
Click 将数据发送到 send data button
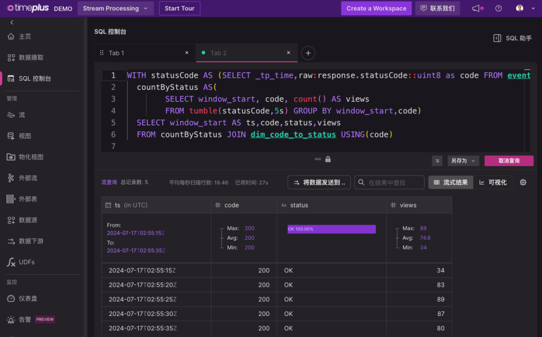[x=319, y=183]
